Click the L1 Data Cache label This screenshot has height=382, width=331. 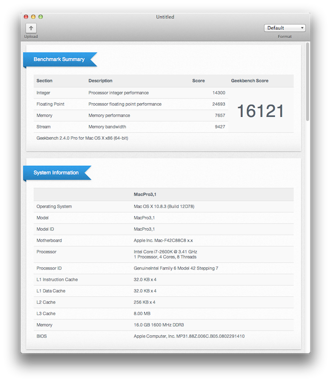pyautogui.click(x=51, y=291)
